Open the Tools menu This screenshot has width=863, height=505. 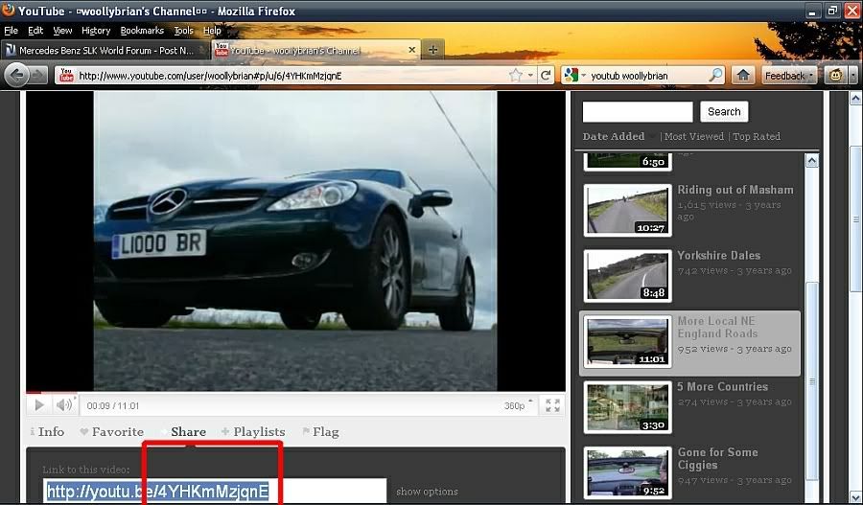183,31
